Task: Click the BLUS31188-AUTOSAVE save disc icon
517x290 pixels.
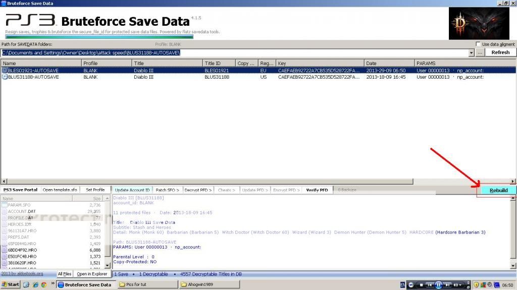Action: [5, 77]
